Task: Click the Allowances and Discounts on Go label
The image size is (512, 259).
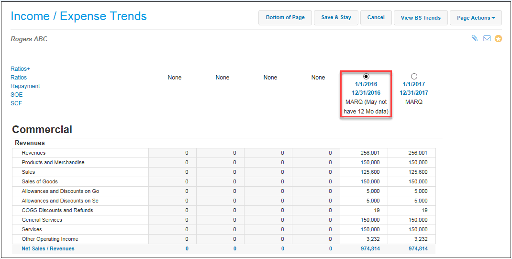Action: tap(60, 191)
